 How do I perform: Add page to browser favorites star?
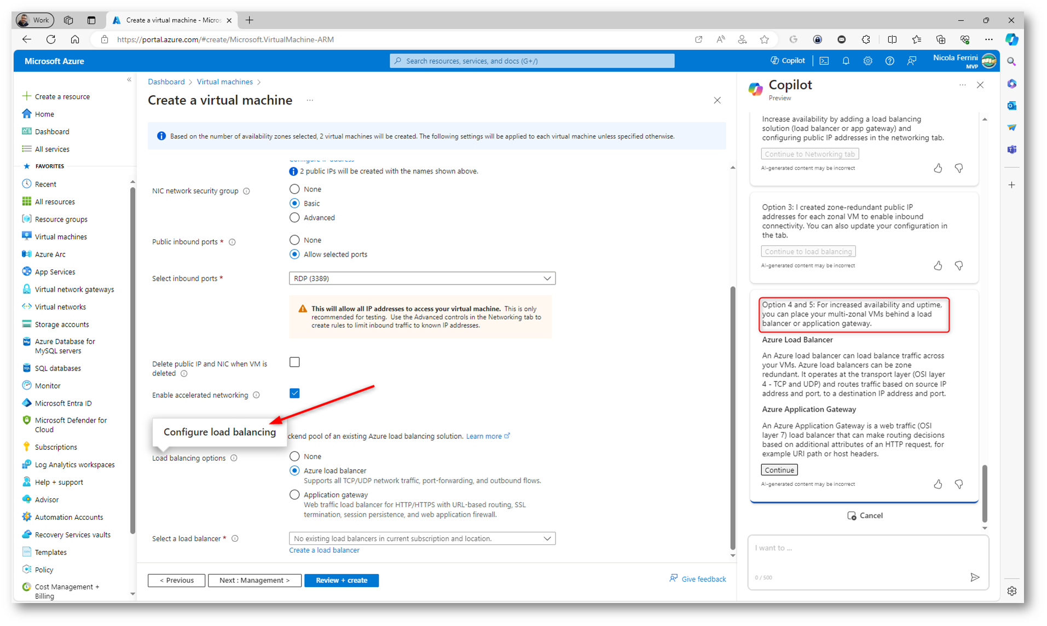click(x=764, y=39)
